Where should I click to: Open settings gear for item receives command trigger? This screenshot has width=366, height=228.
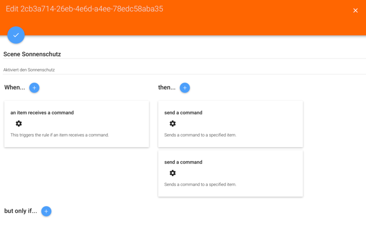19,123
